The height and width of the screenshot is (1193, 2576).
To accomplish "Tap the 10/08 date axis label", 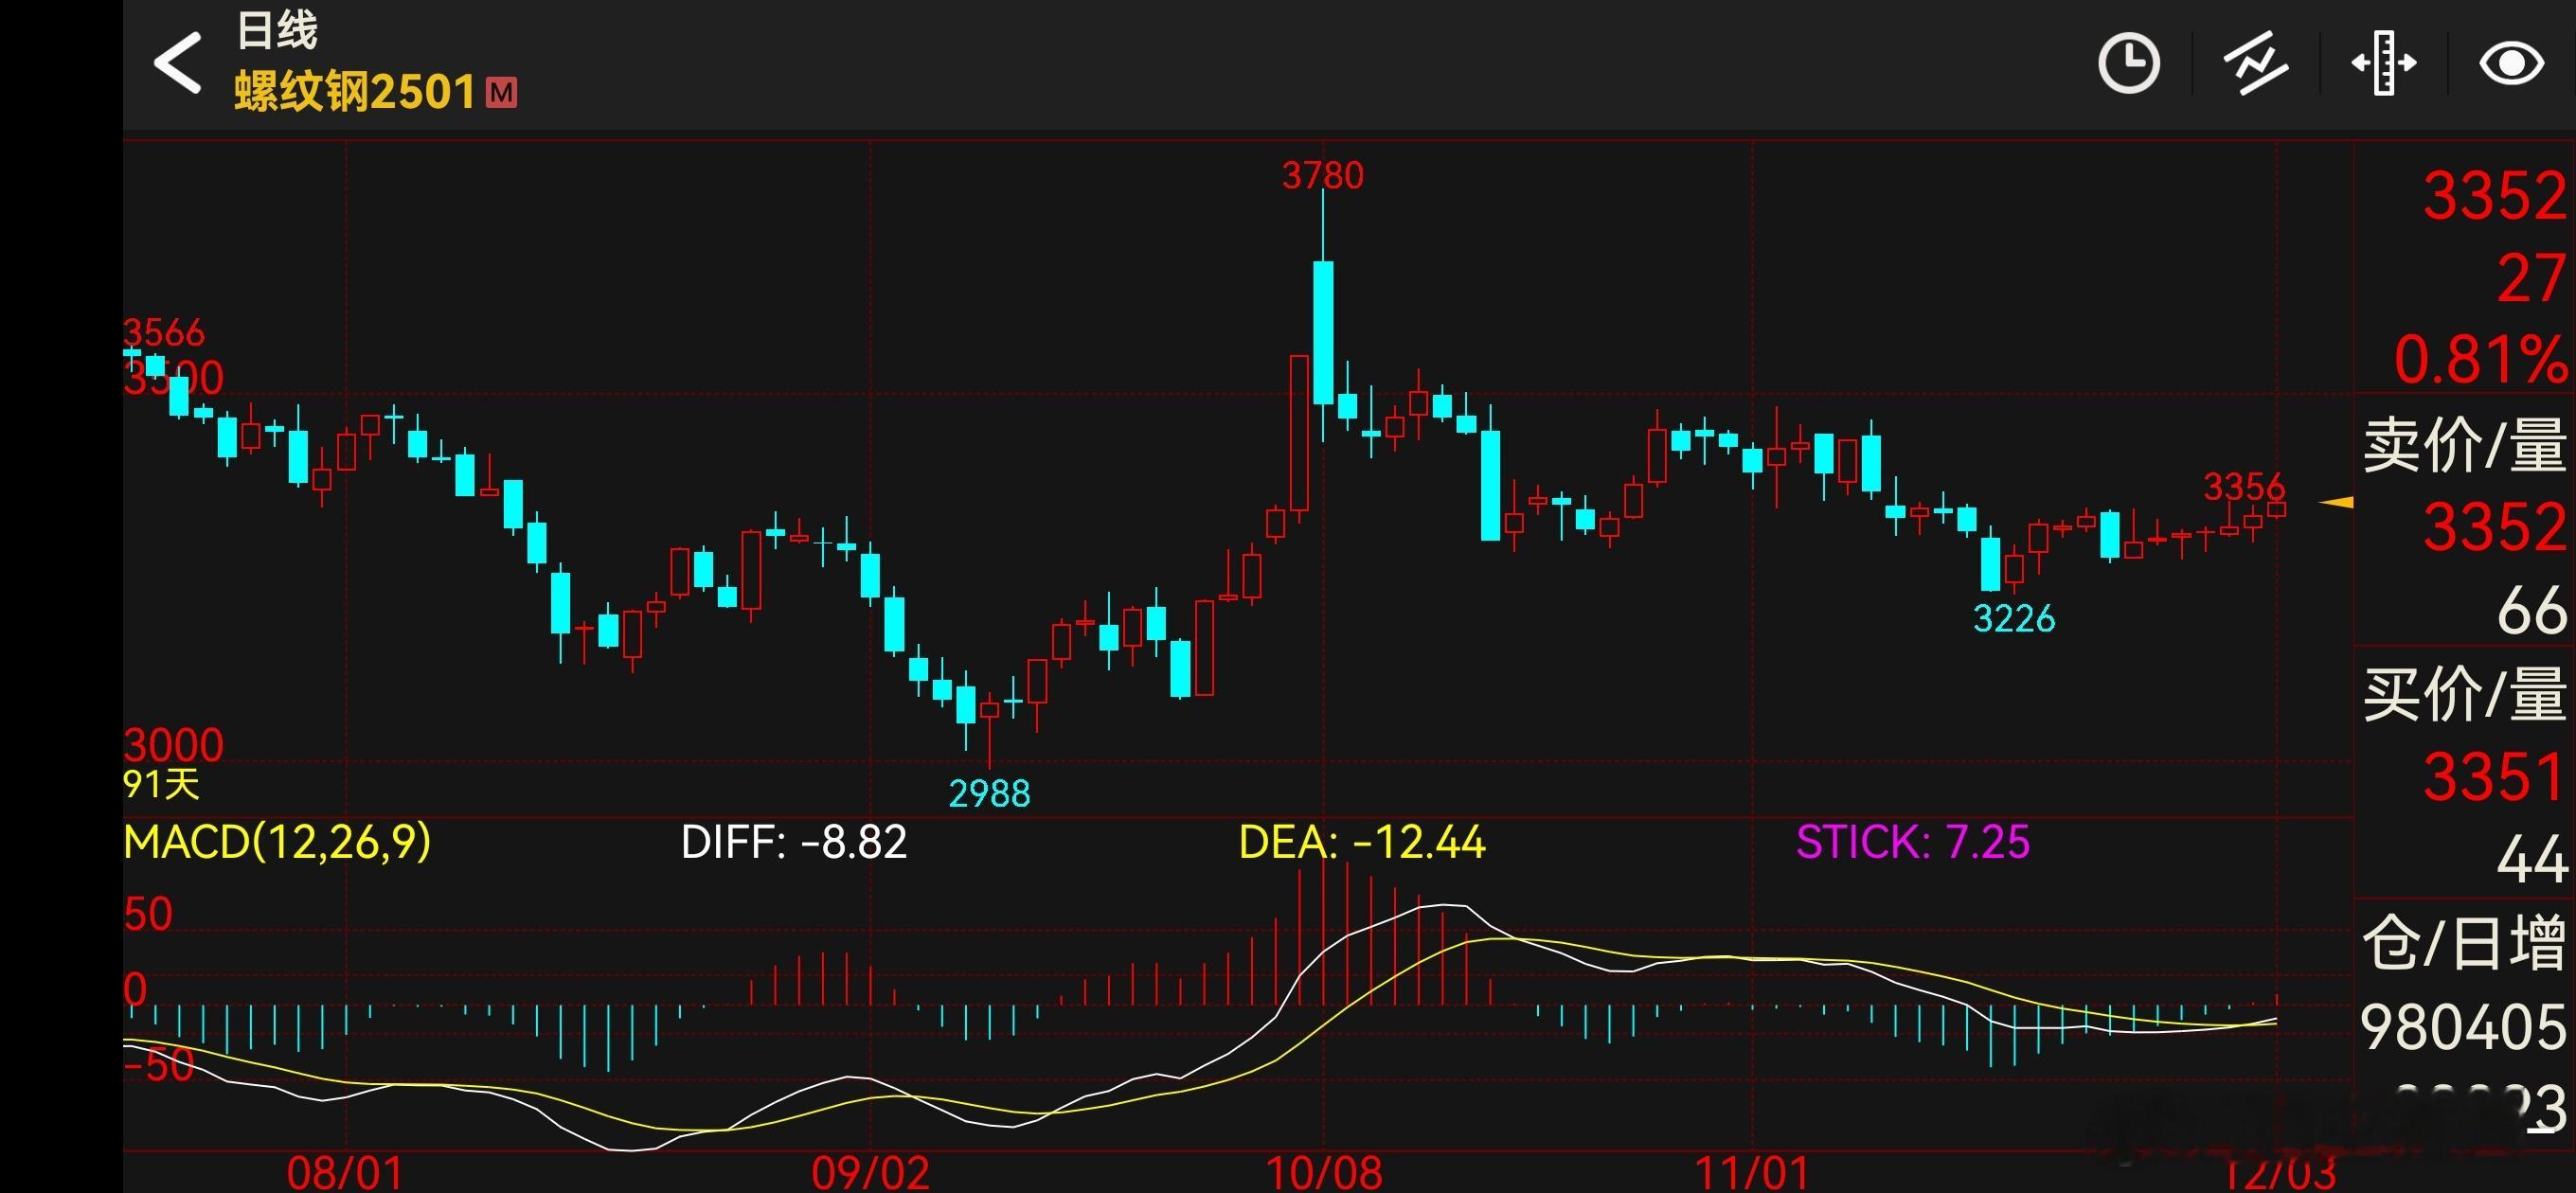I will coord(1324,1173).
